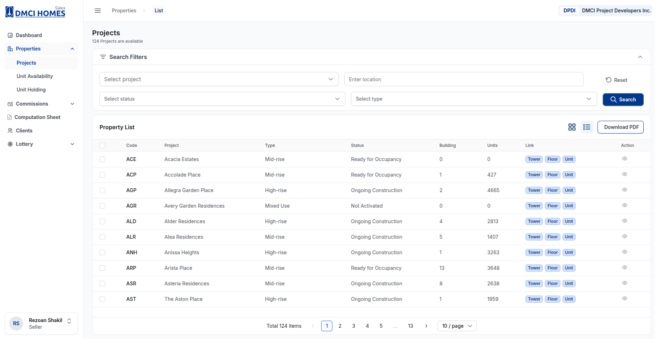The image size is (655, 339).
Task: Open the Select project dropdown
Action: [219, 79]
